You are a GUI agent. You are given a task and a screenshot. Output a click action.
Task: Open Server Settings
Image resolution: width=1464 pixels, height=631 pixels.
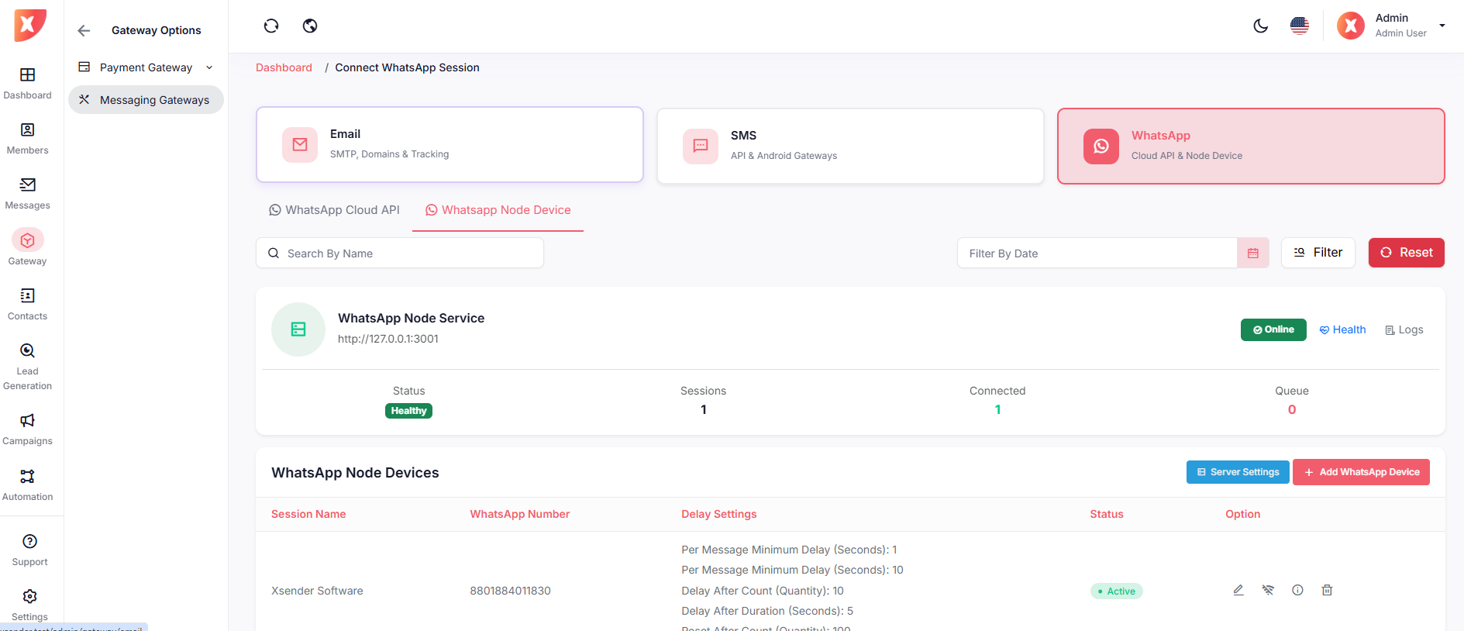click(x=1238, y=472)
